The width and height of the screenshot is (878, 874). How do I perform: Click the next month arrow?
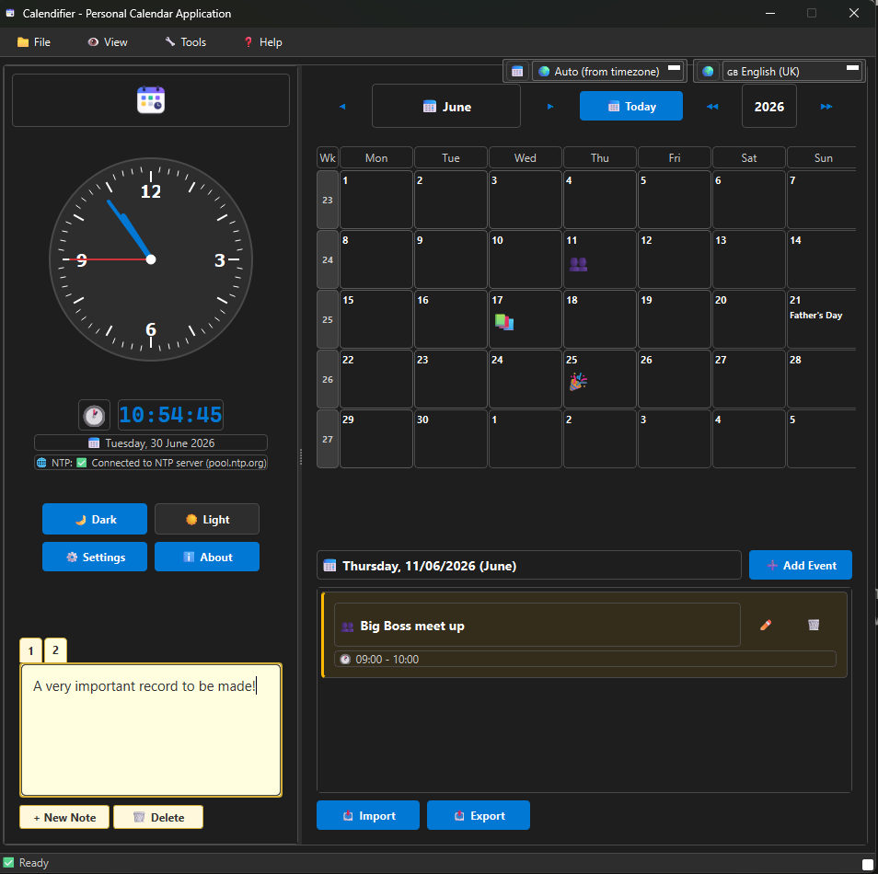coord(550,107)
